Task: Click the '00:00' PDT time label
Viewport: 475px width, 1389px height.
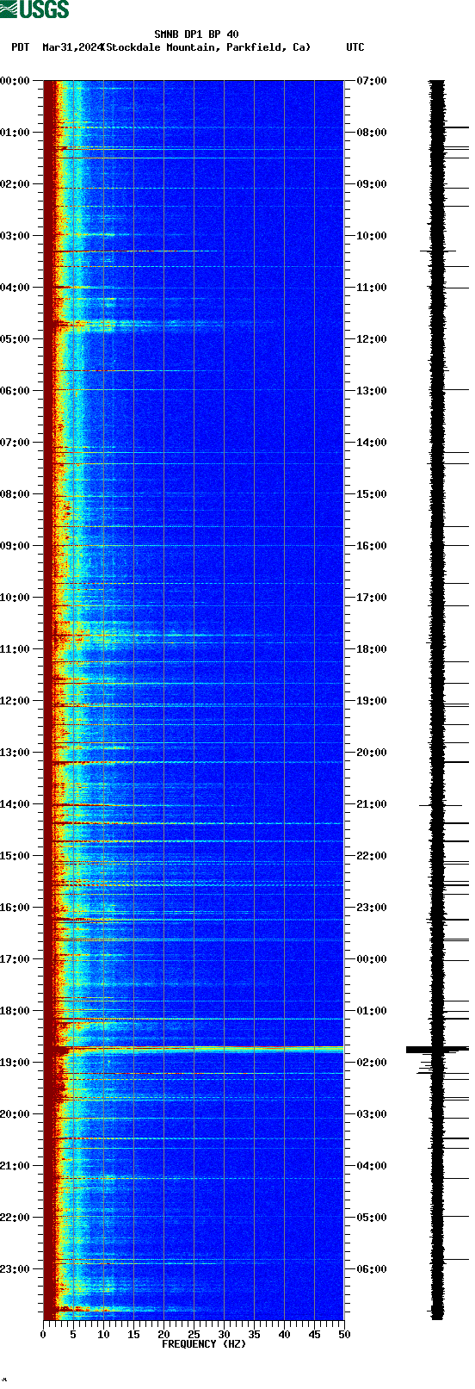Action: click(x=15, y=81)
